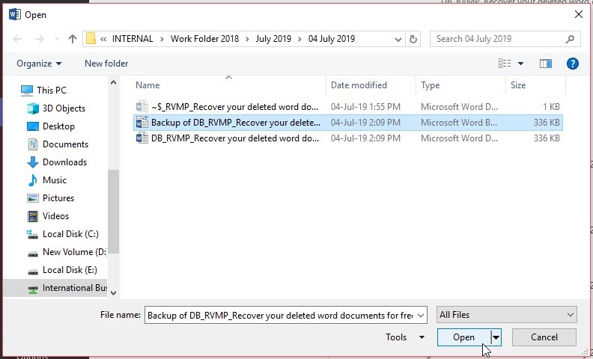593x359 pixels.
Task: Open the view options dropdown arrow
Action: pos(521,64)
